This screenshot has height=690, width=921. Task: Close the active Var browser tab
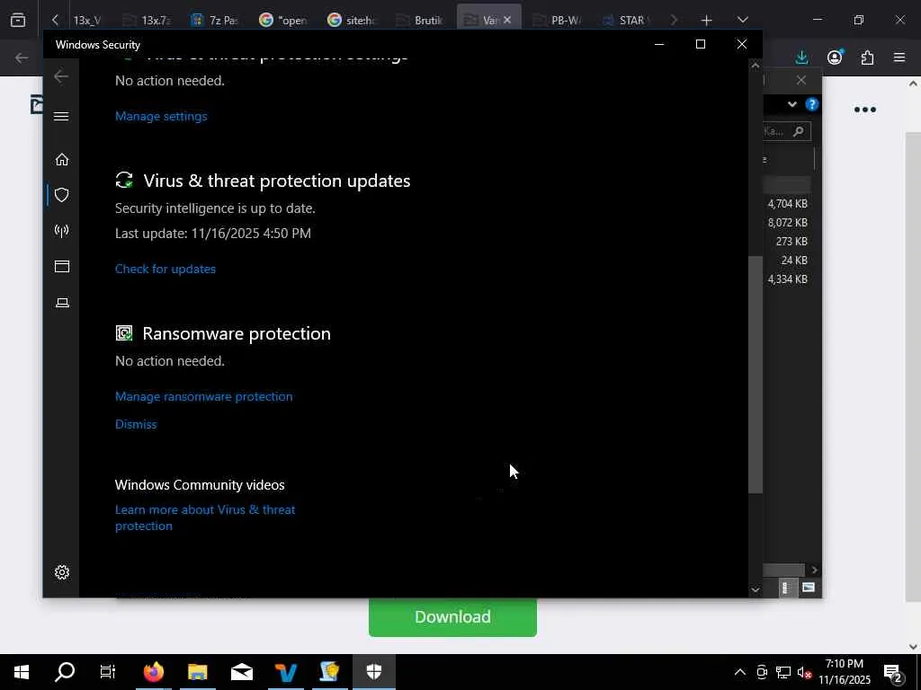507,20
